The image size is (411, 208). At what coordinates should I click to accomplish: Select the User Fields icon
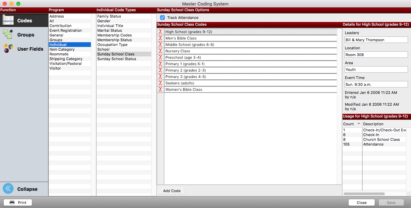click(8, 49)
